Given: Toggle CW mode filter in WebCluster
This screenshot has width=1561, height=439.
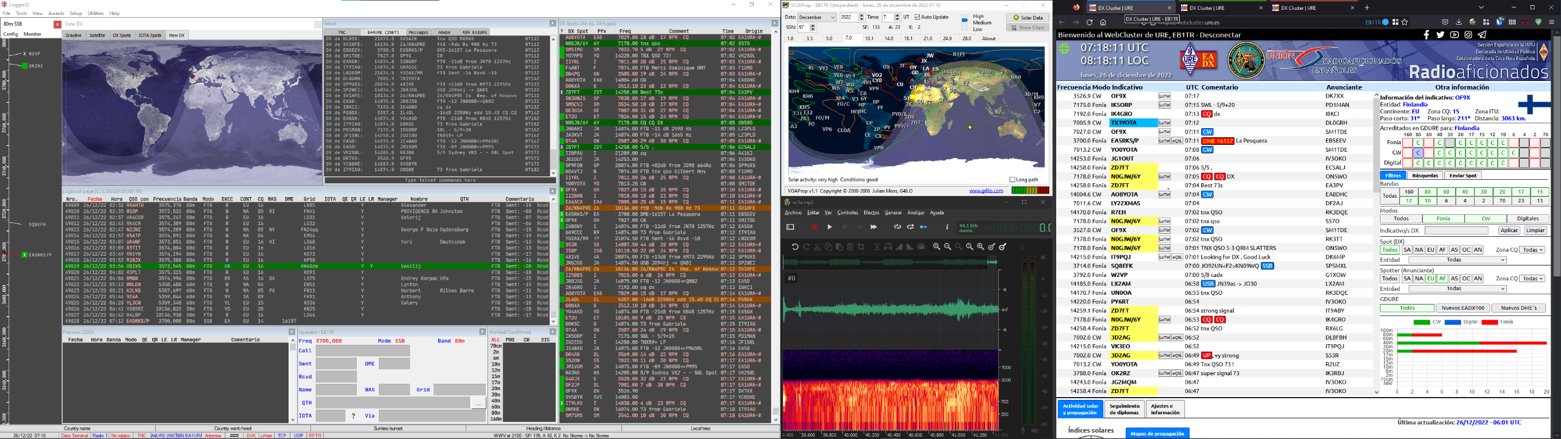Looking at the screenshot, I should point(1486,218).
